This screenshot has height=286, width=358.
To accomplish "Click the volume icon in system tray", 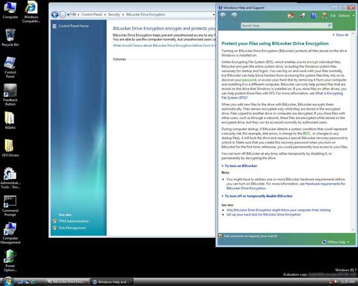I will pyautogui.click(x=337, y=282).
